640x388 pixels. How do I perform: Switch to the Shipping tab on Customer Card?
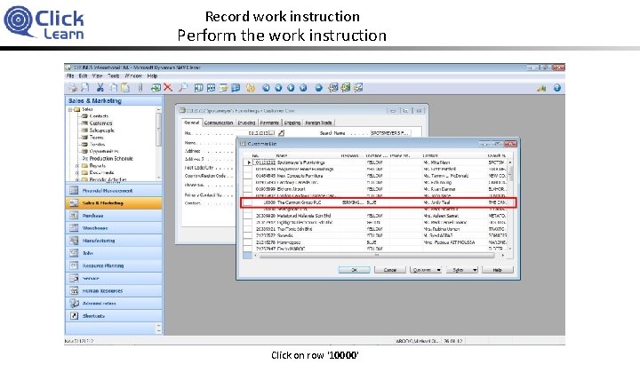292,123
